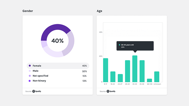Click the 40% center label of donut

point(58,41)
